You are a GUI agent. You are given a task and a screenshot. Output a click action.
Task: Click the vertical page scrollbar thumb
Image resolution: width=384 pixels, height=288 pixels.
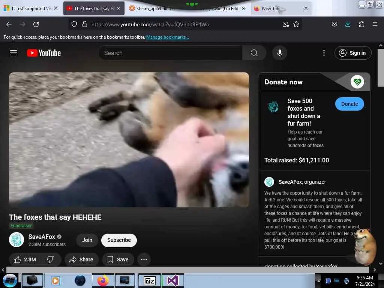[x=381, y=67]
